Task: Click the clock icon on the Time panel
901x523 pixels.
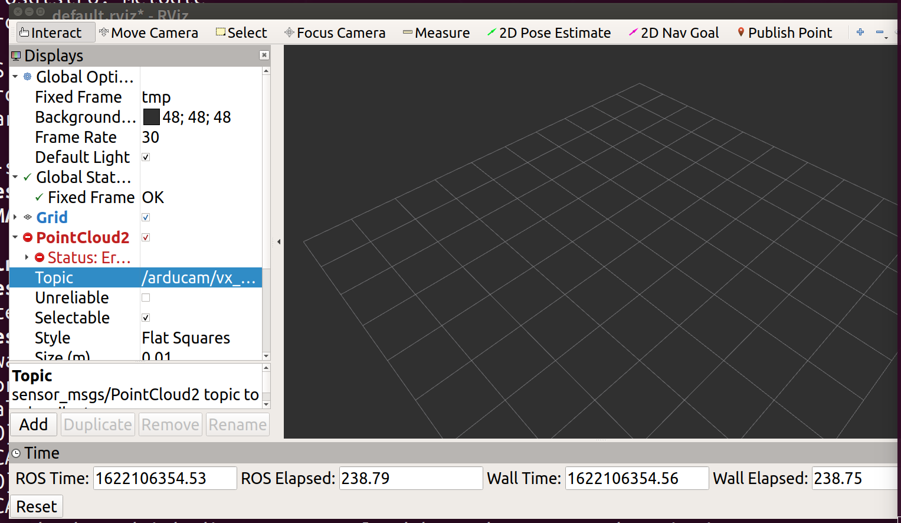Action: click(x=15, y=453)
